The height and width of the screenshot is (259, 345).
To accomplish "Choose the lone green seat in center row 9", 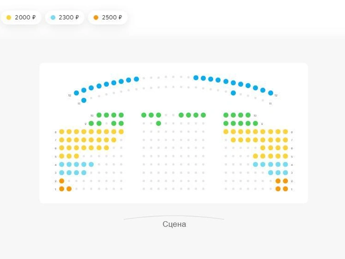I will pos(158,123).
